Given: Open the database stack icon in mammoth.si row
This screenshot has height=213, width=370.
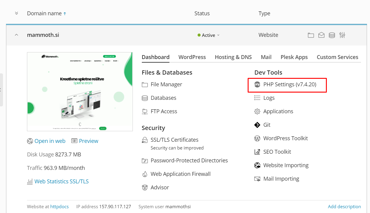Looking at the screenshot, I should coord(332,35).
